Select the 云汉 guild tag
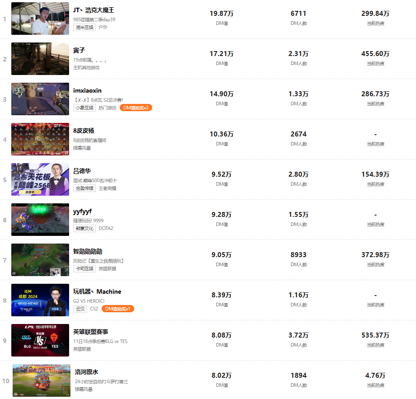Screen dimensions: 416x399 (x=80, y=309)
